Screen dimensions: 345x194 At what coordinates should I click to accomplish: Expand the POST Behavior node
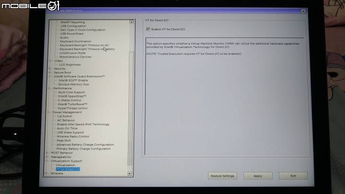coord(46,153)
